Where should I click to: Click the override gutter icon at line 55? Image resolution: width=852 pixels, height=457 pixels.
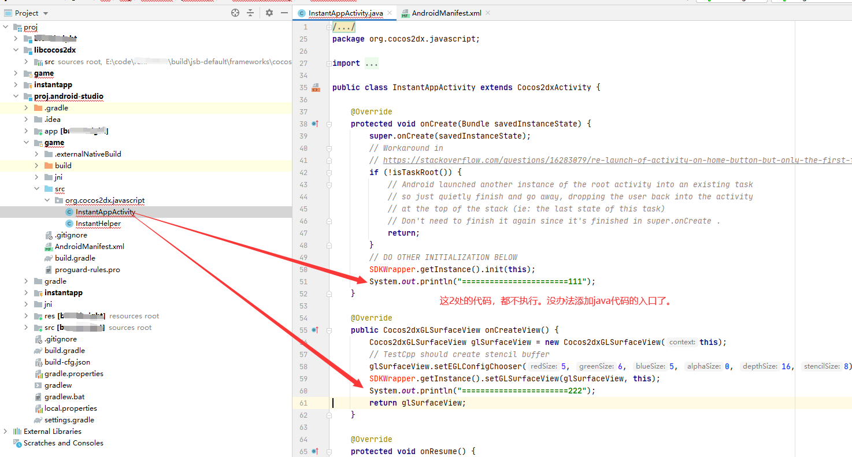click(315, 330)
